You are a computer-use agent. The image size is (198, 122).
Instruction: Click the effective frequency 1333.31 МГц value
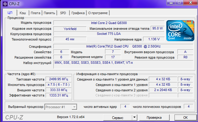click(59, 95)
